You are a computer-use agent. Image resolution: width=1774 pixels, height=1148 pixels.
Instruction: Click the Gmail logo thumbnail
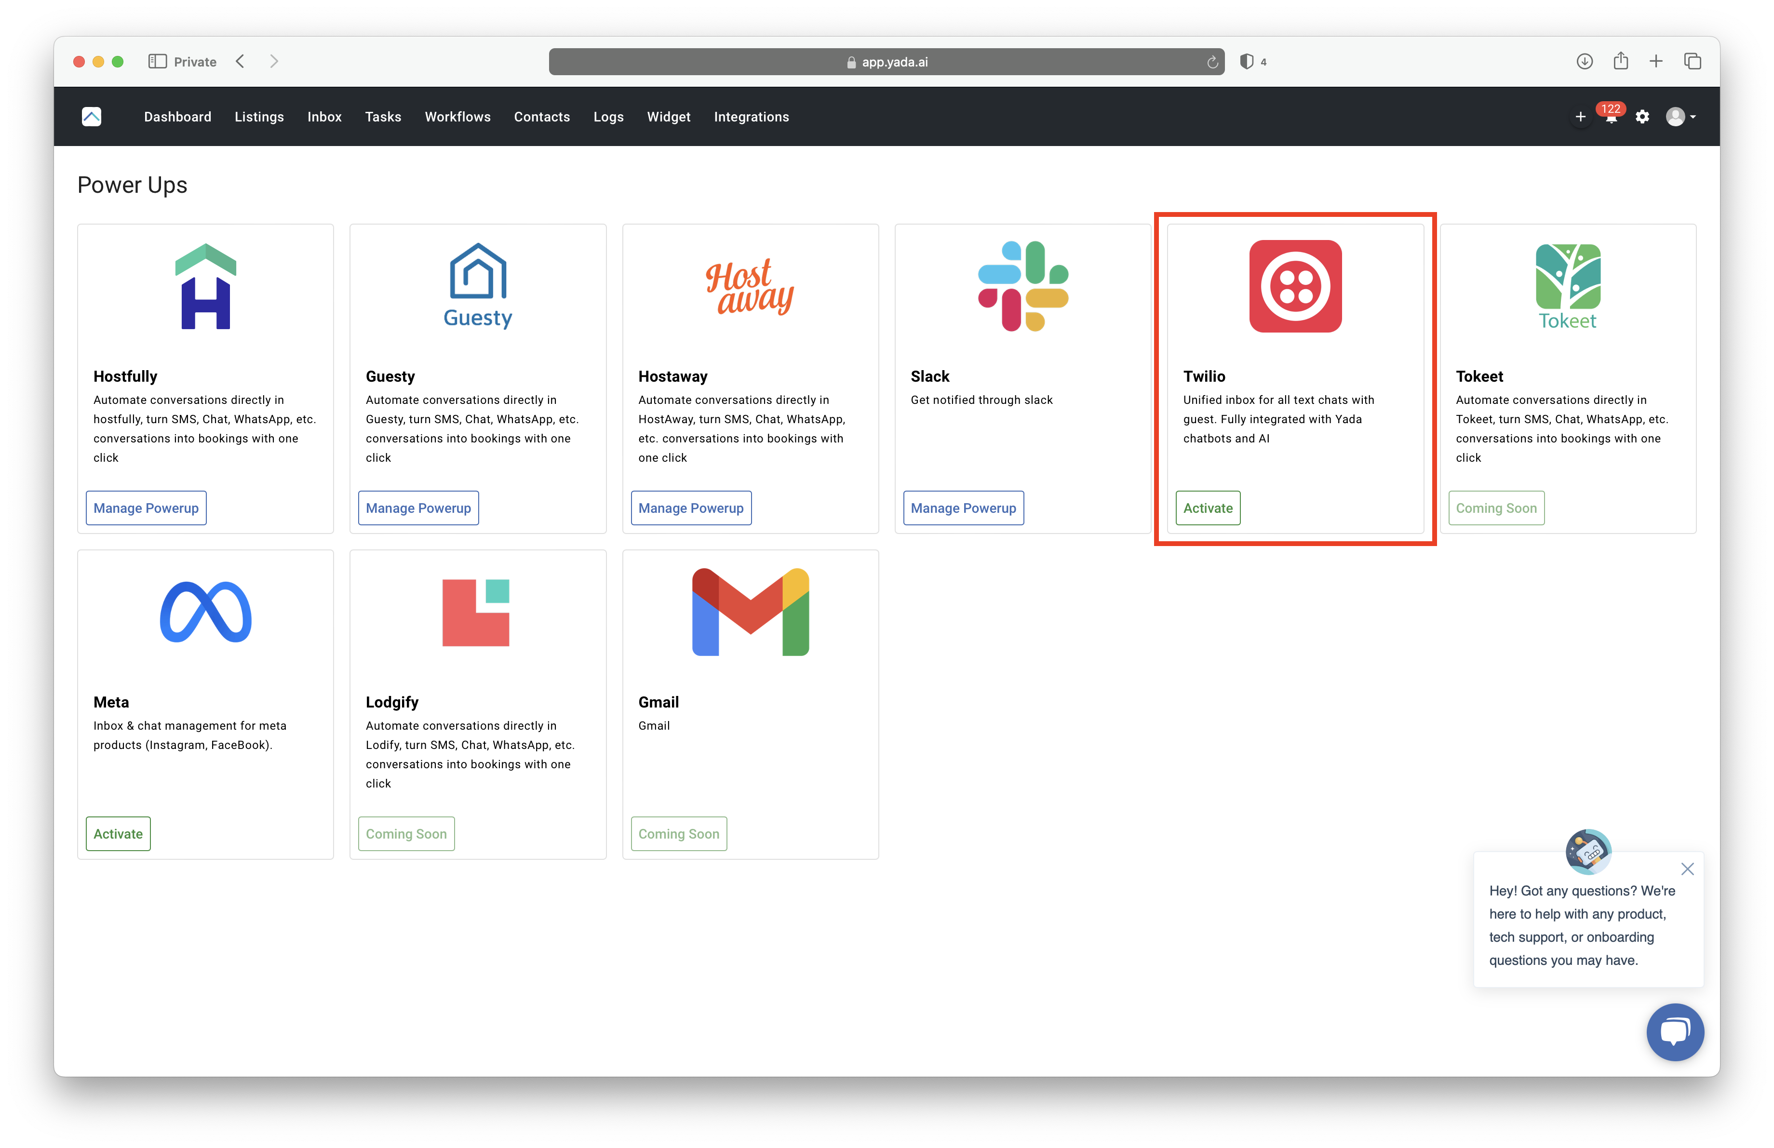click(x=750, y=613)
